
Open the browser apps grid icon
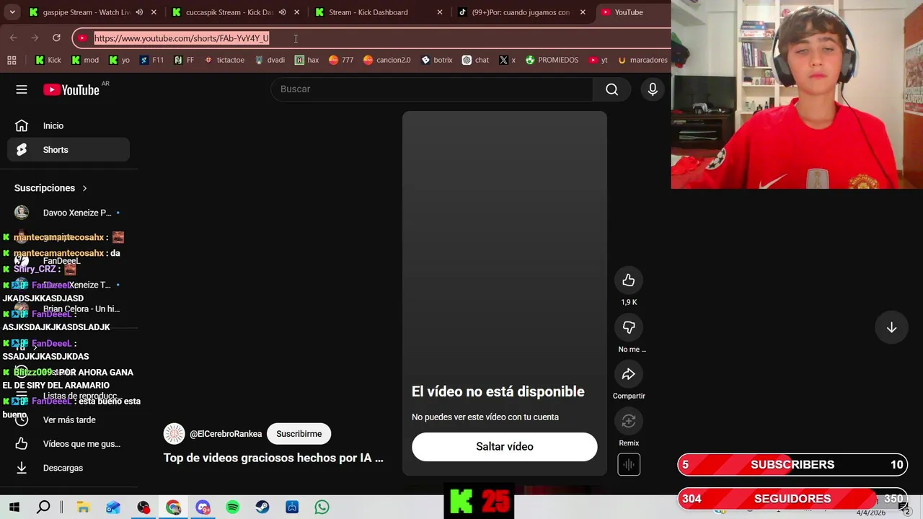(12, 60)
